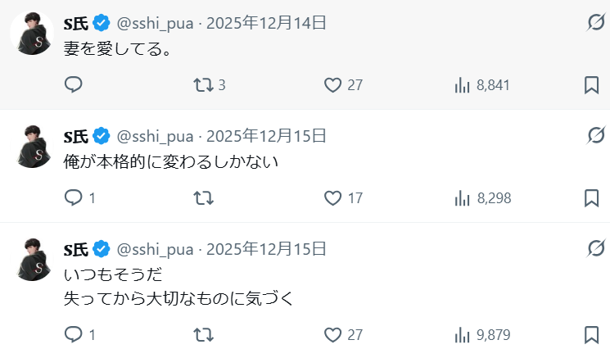Like the いつもそうだ tweet
The image size is (610, 349).
point(332,335)
